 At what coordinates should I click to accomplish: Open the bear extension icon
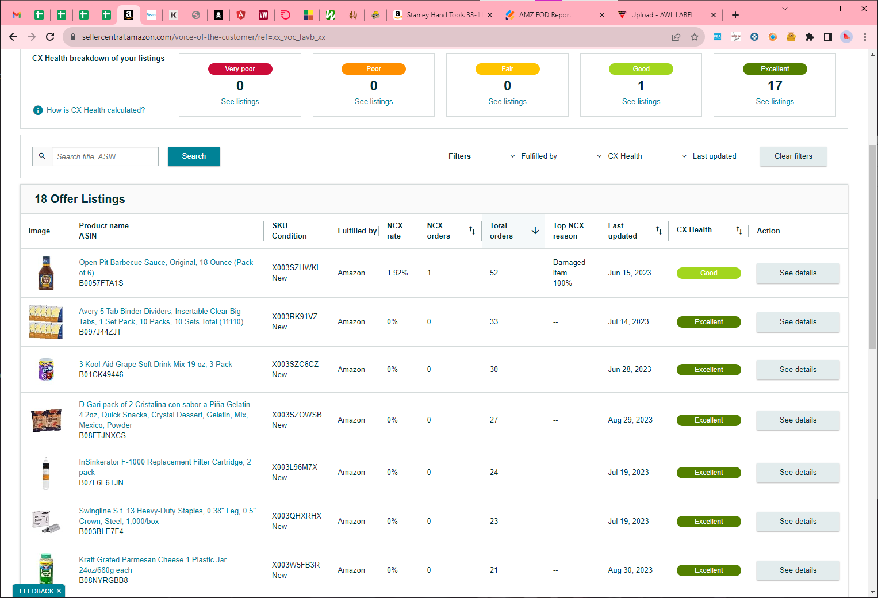pyautogui.click(x=791, y=37)
